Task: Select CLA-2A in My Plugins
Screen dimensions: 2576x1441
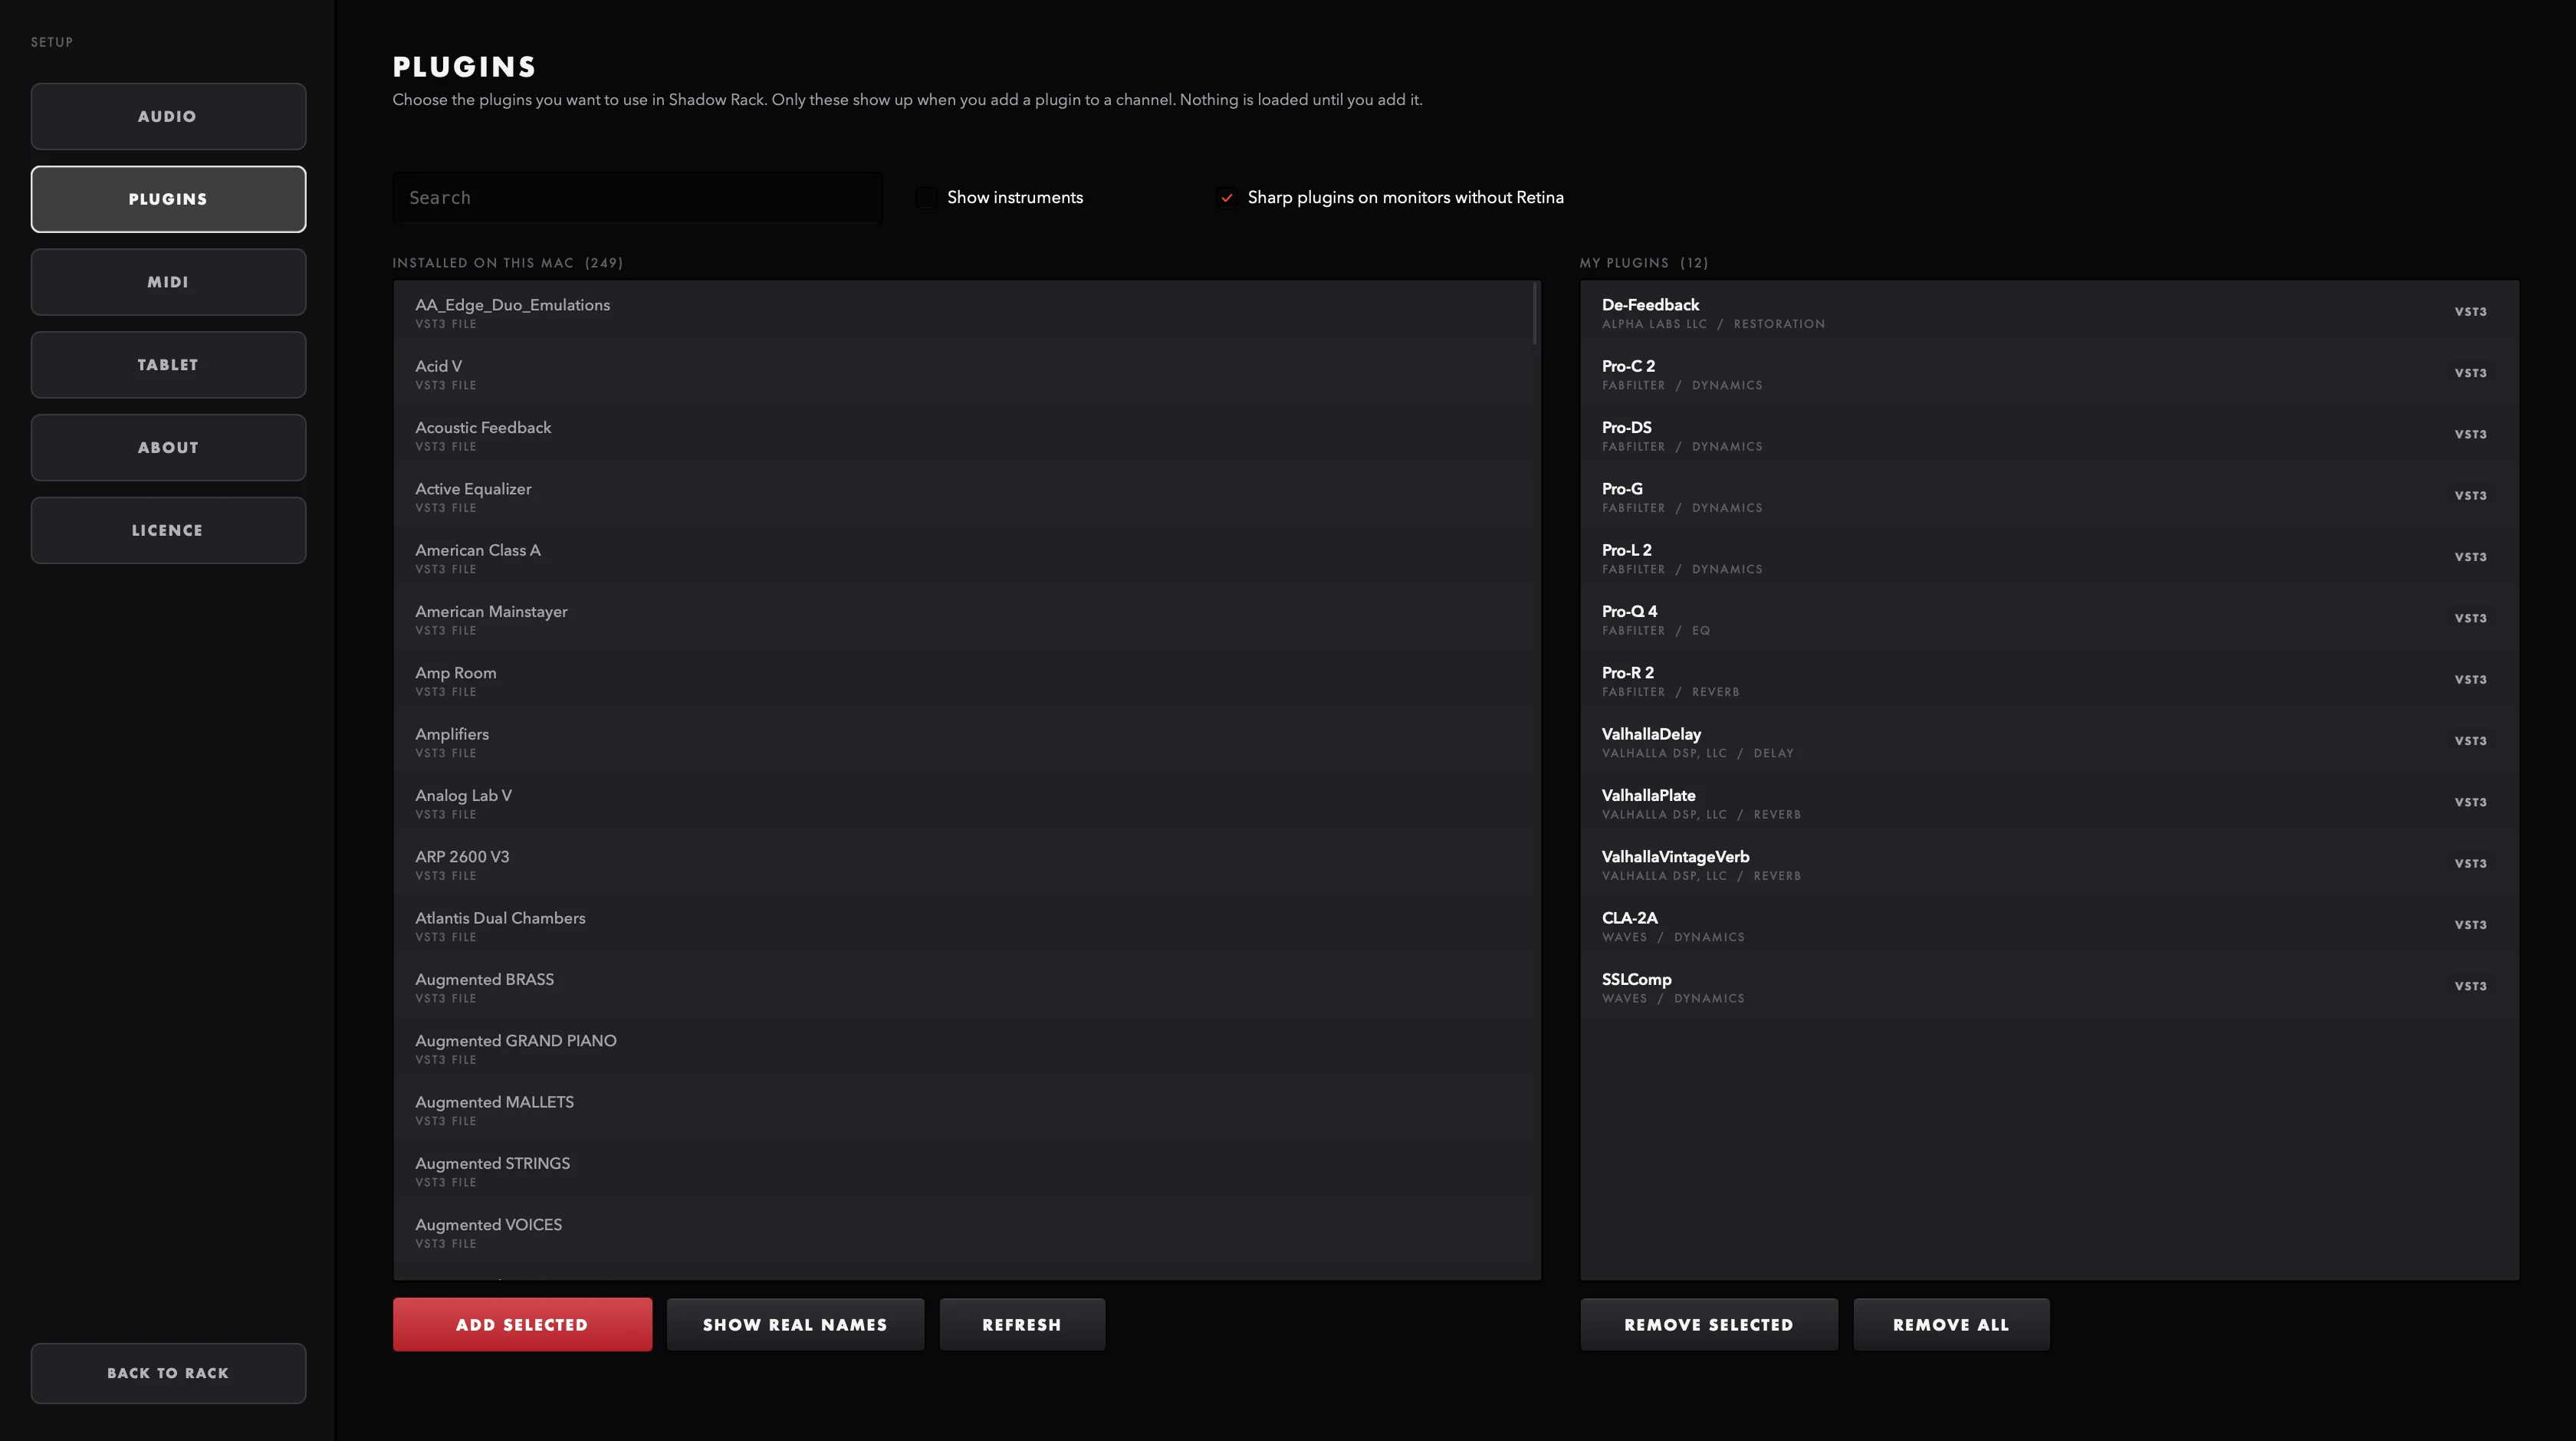Action: 2049,926
